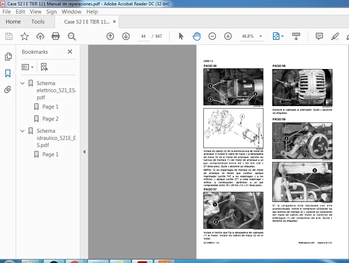The width and height of the screenshot is (349, 263).
Task: Click the starter motor line diagram
Action: (233, 128)
